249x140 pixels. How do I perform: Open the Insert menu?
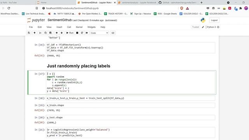59,27
